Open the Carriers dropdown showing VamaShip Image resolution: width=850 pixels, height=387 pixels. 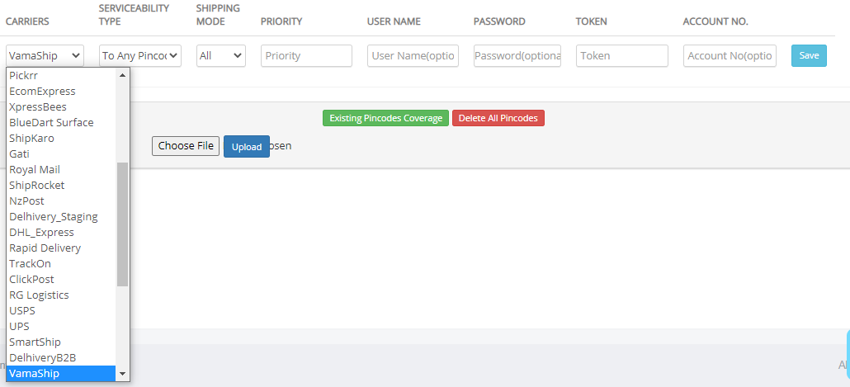[x=45, y=55]
